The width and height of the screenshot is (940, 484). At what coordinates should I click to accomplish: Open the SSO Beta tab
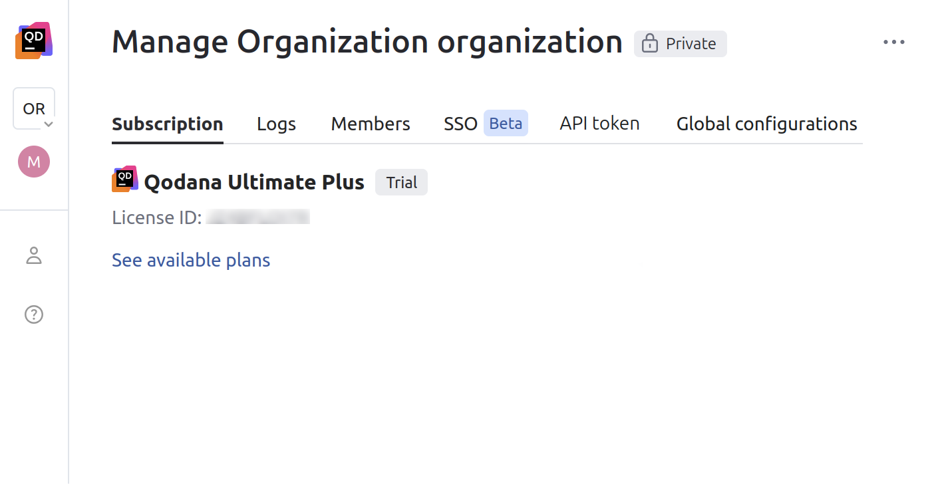click(x=484, y=123)
